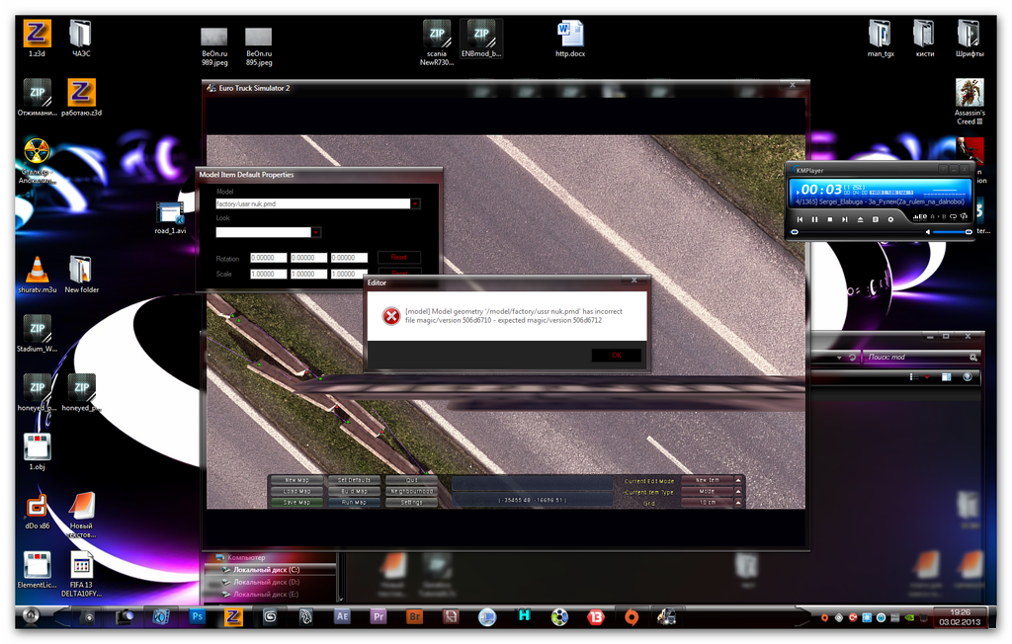
Task: Select Локальный диск (C:) in the tree
Action: pyautogui.click(x=266, y=570)
